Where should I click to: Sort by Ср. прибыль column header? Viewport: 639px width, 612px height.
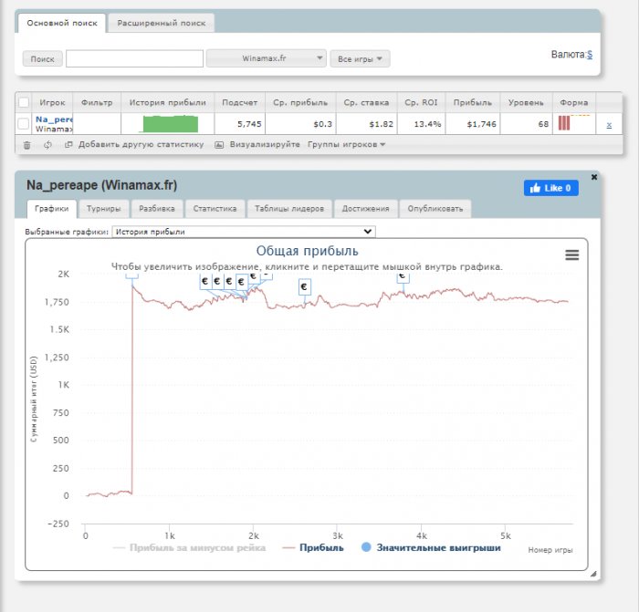[300, 103]
